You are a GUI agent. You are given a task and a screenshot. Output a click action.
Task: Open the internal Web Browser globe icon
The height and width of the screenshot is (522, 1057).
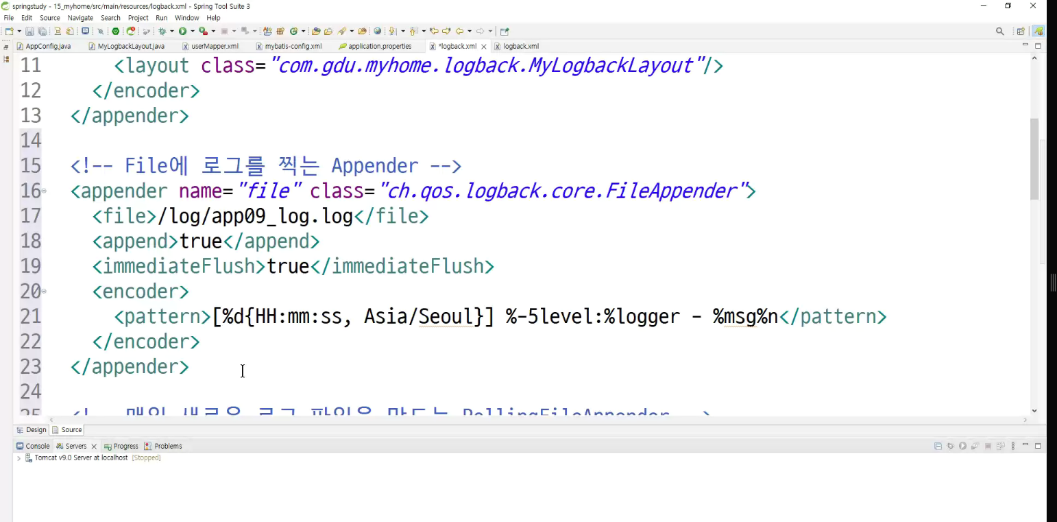(378, 31)
